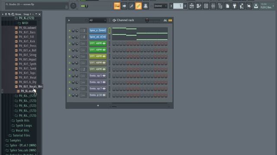Open the Channel rack options arrow menu
Viewport: 277px width, 155px height.
[69, 20]
